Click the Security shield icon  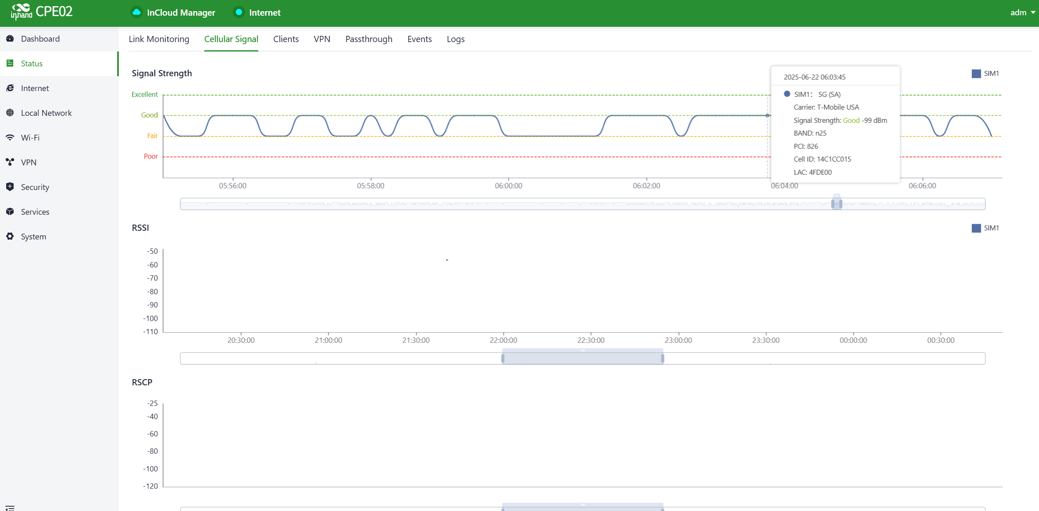coord(10,187)
